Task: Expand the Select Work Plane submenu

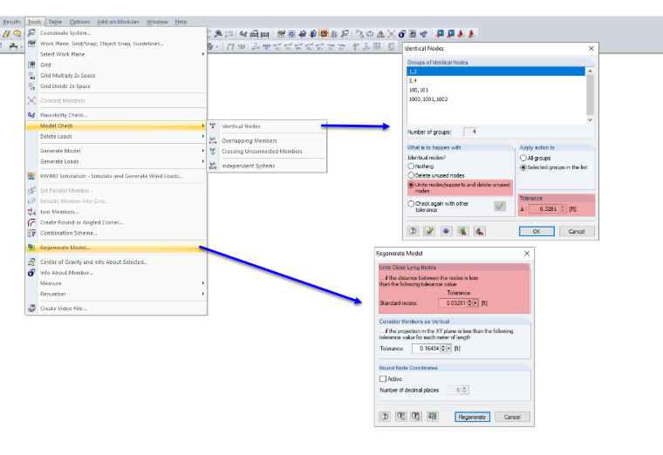Action: coord(116,54)
